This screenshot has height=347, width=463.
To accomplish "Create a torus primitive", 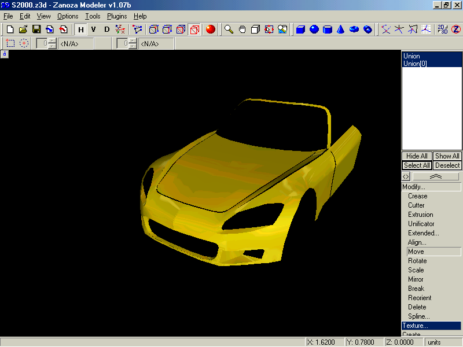I will [354, 29].
